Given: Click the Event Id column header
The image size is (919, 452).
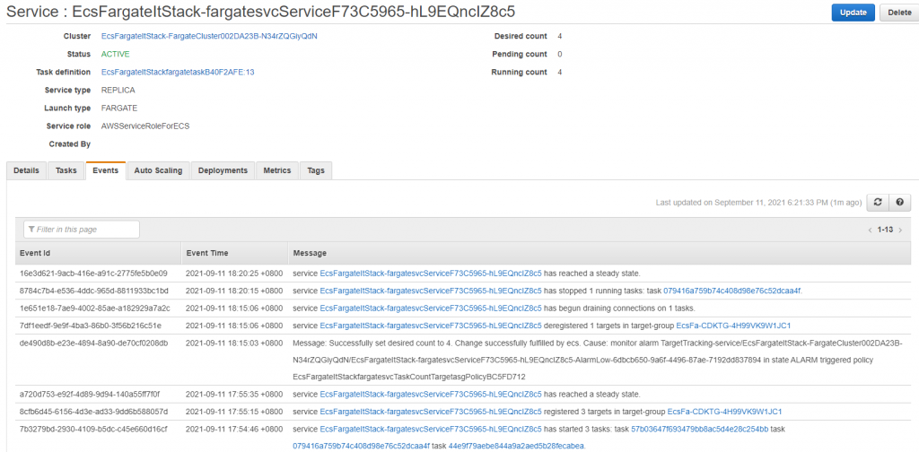Looking at the screenshot, I should [x=98, y=253].
